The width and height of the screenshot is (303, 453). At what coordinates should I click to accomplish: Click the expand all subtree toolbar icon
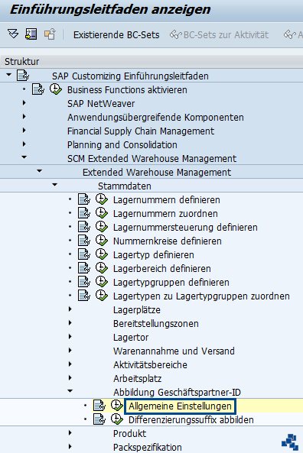(x=13, y=34)
